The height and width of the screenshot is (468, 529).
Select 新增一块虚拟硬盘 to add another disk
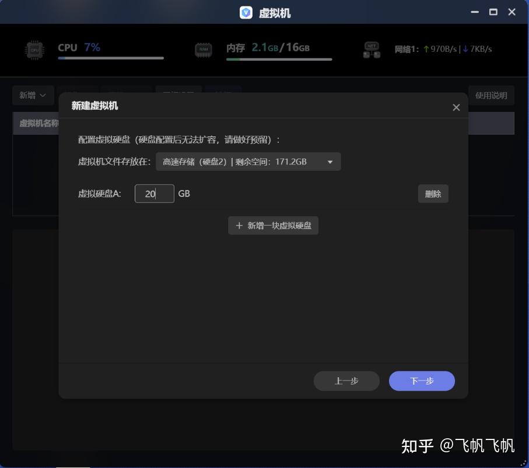[273, 226]
